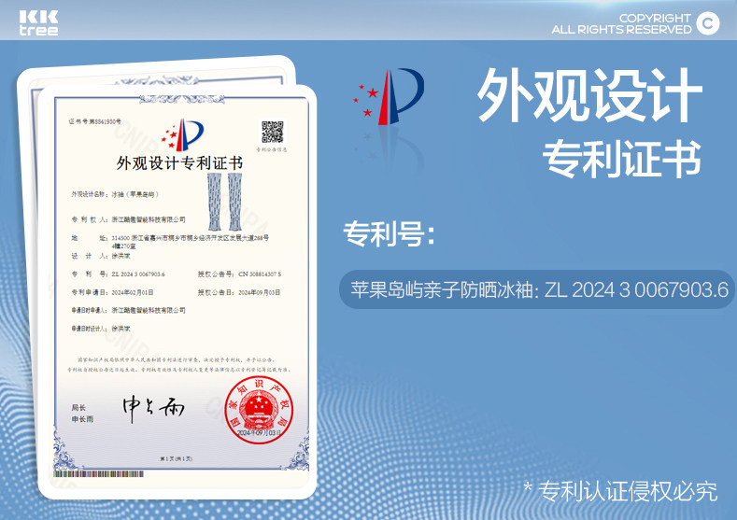The width and height of the screenshot is (737, 520).
Task: Click the 申请日时设计人 line
Action: 101,329
